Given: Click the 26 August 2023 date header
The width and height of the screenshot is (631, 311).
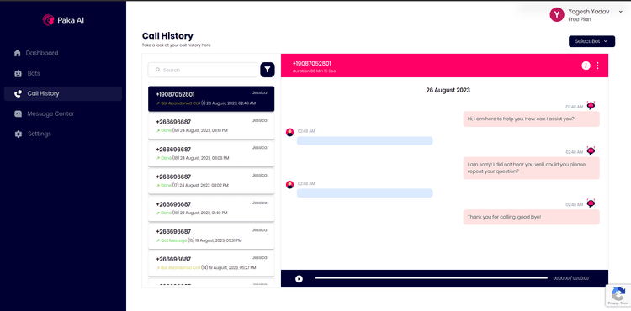Looking at the screenshot, I should point(448,91).
